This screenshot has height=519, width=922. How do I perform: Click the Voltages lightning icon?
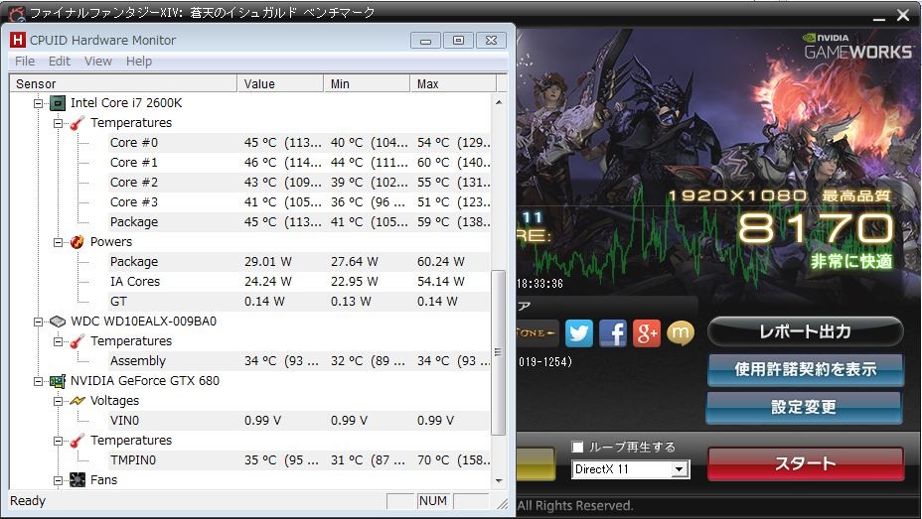(x=77, y=401)
